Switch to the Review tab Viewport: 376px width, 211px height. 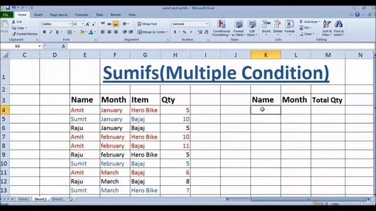point(116,15)
